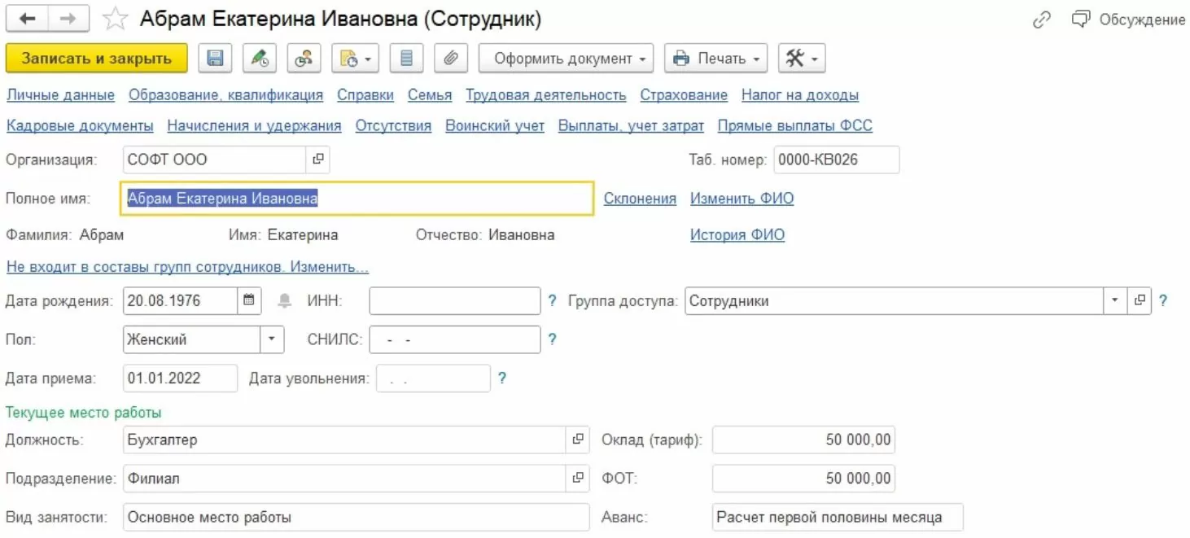Click the back navigation arrow
The height and width of the screenshot is (538, 1190).
27,19
